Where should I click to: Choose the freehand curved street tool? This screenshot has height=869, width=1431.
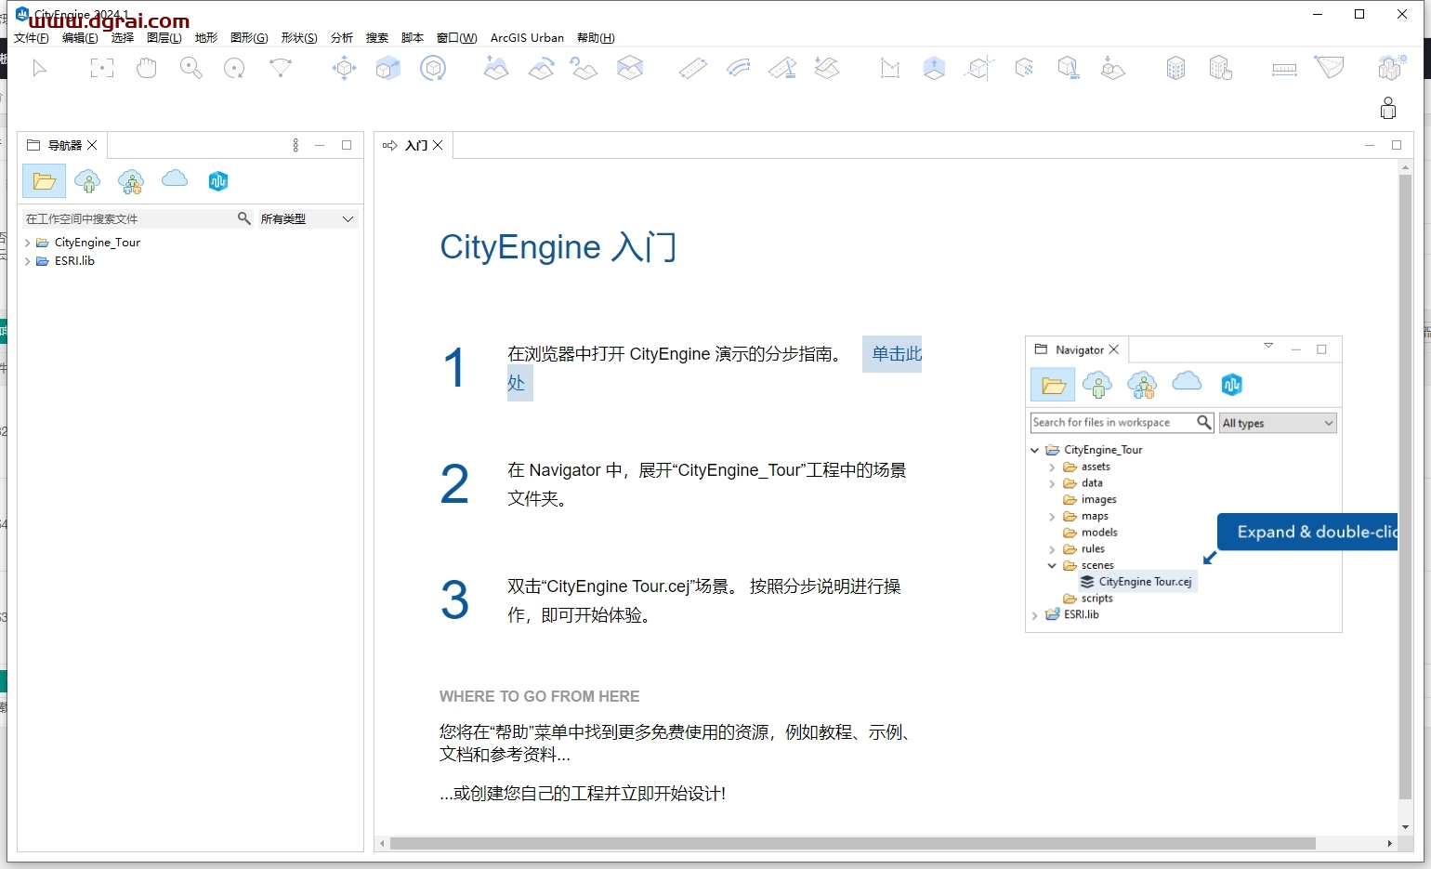[738, 68]
